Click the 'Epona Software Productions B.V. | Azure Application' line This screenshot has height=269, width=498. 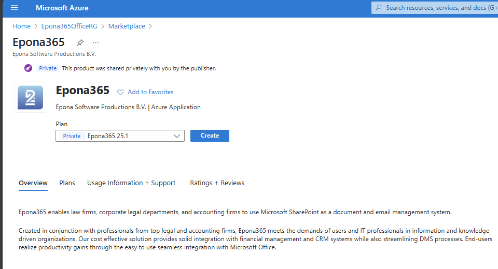[x=128, y=107]
